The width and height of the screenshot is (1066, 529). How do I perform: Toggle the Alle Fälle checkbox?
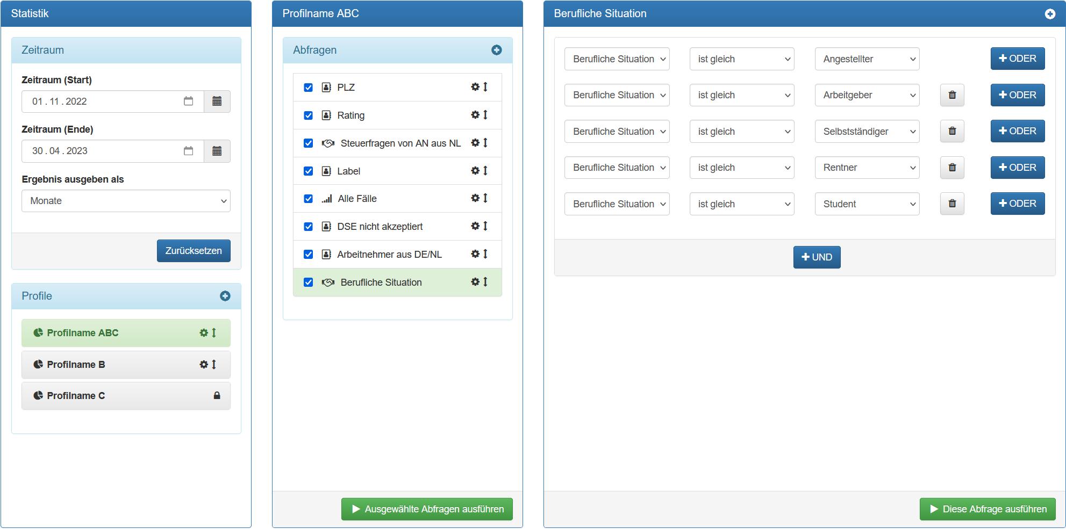point(308,199)
